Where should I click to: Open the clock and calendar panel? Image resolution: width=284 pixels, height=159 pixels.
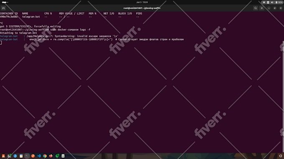point(142,2)
